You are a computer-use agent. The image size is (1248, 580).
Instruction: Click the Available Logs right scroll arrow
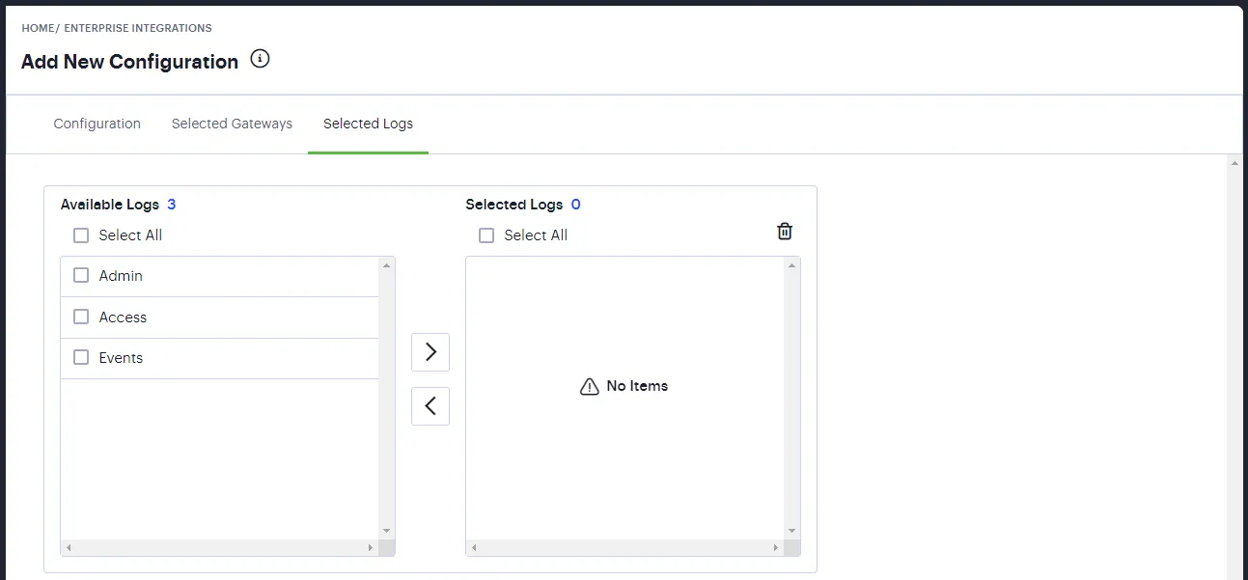[x=371, y=548]
